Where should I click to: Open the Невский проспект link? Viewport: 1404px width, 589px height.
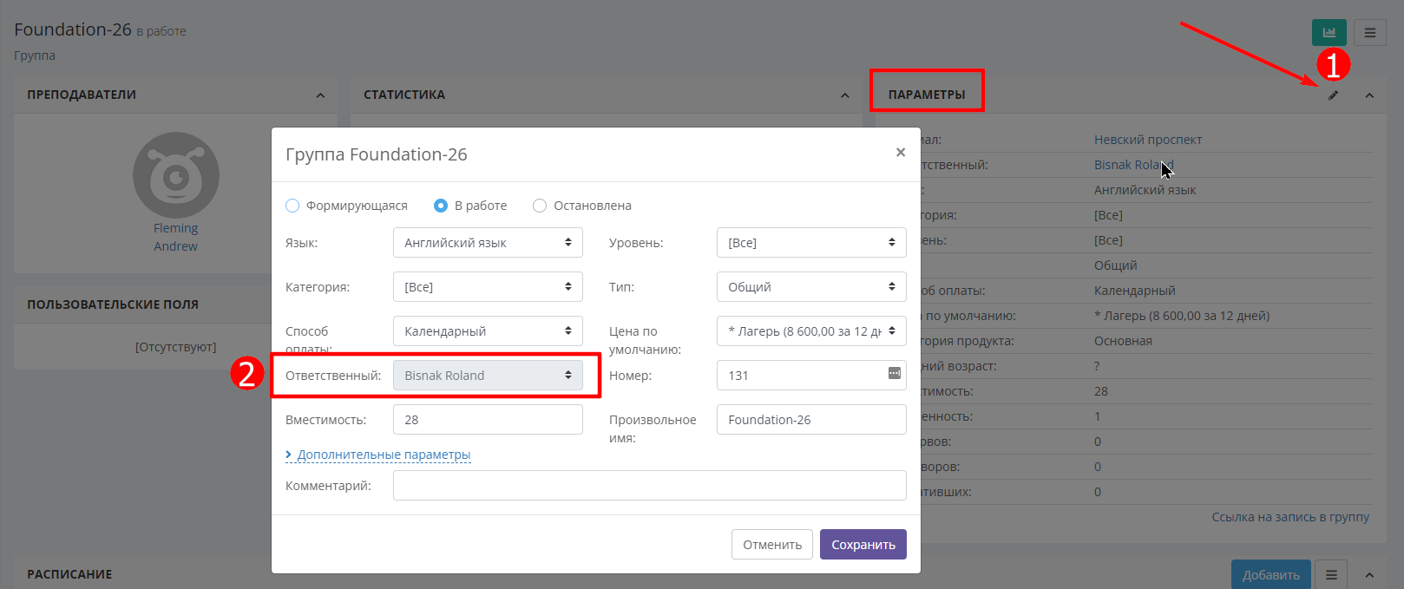coord(1148,140)
